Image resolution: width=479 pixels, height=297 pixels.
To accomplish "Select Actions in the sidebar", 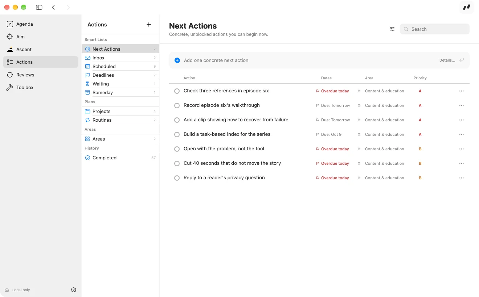I will click(x=41, y=62).
